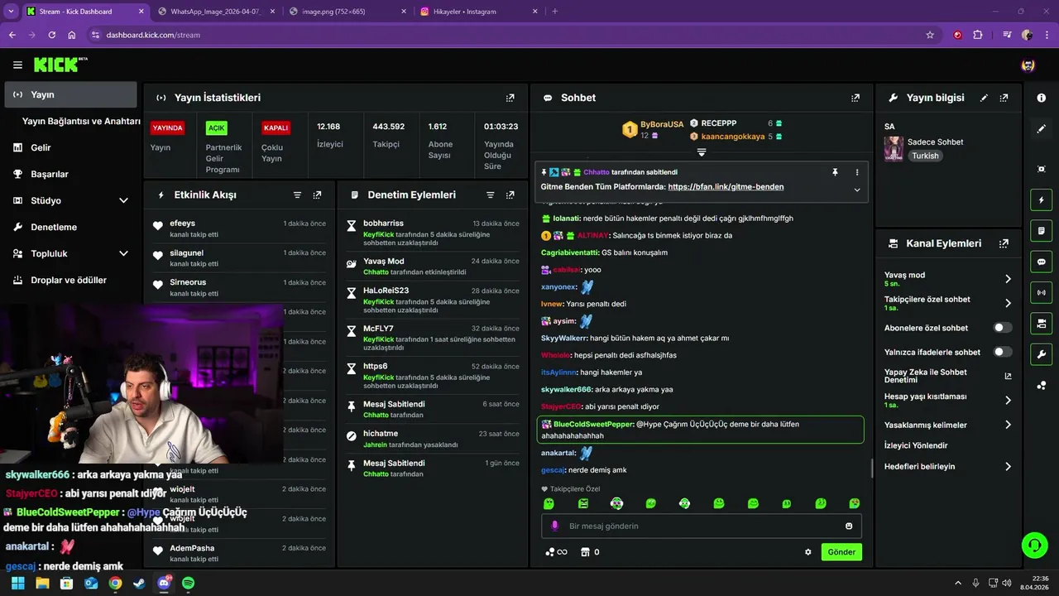Click the shop icon below message box
The image size is (1059, 596).
click(x=590, y=552)
